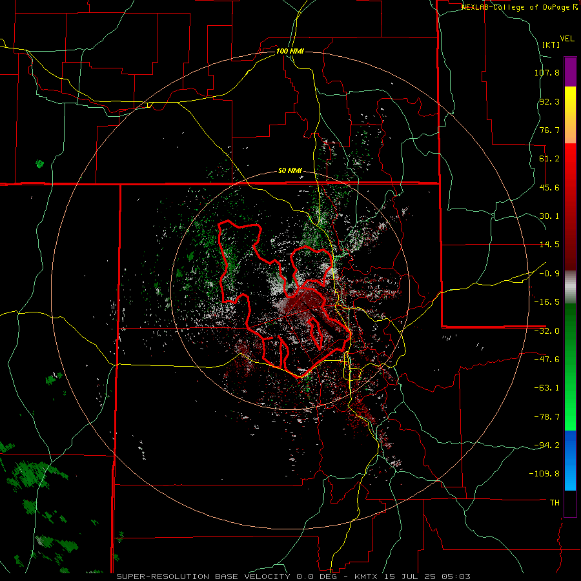This screenshot has height=581, width=581.
Task: Click the -0.9 legend value
Action: [x=549, y=274]
